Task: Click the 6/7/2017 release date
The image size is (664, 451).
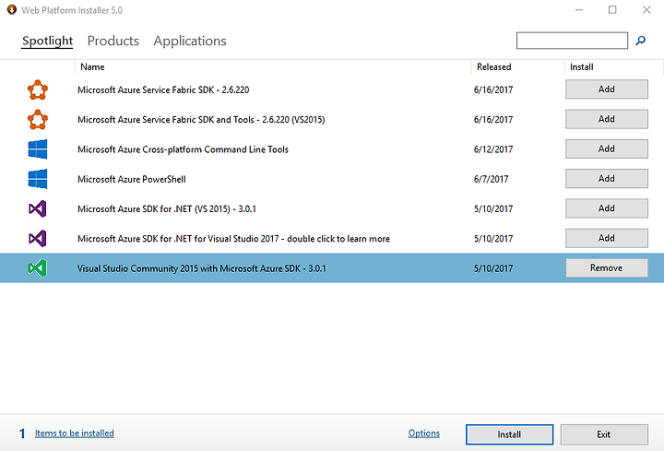Action: click(491, 179)
